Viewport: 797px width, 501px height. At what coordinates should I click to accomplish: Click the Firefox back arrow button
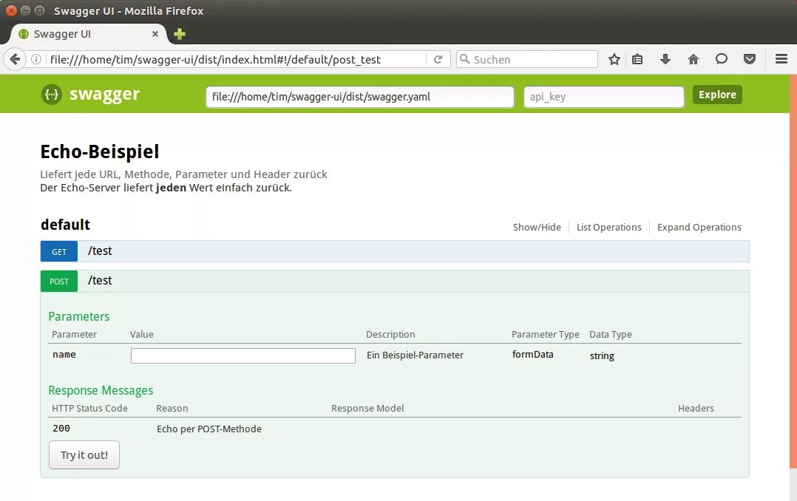[x=15, y=59]
